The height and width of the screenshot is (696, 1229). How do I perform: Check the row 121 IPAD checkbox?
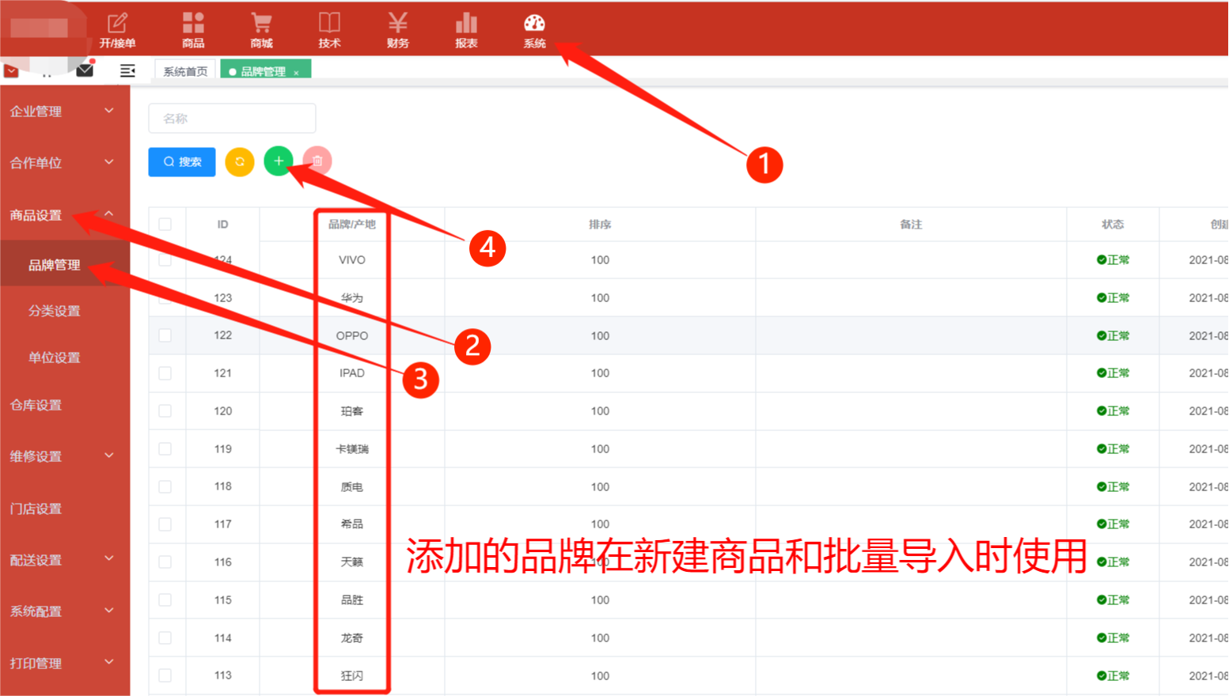tap(165, 373)
